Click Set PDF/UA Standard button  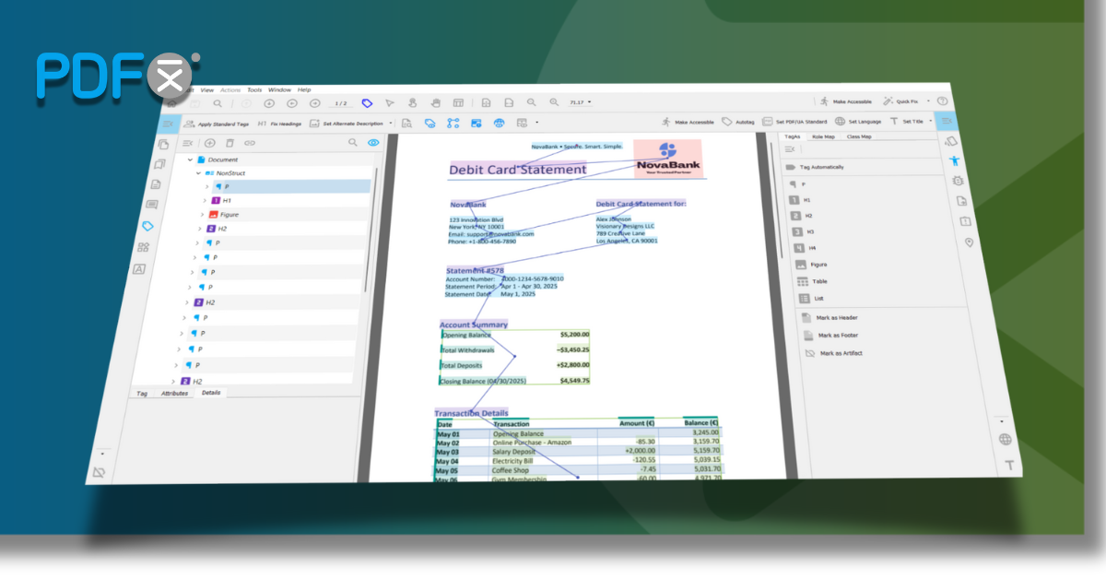tap(795, 122)
